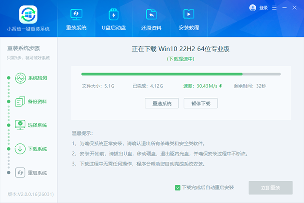The width and height of the screenshot is (304, 203).
Task: Pause download with 暂停下载 button
Action: point(200,103)
